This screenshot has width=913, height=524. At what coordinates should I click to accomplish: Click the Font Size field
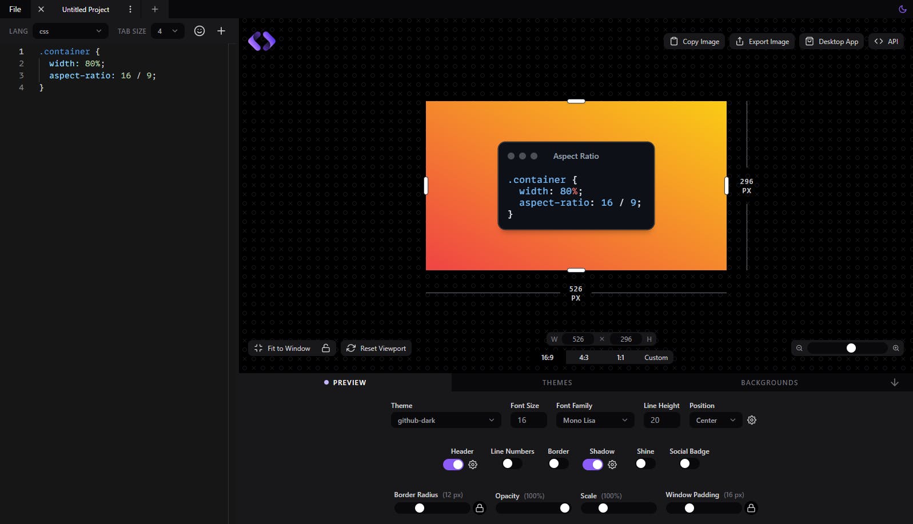point(529,420)
